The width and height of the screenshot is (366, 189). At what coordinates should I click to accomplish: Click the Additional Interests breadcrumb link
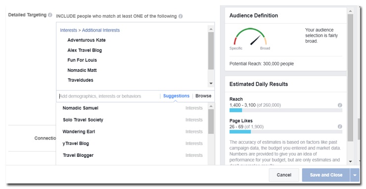click(101, 30)
